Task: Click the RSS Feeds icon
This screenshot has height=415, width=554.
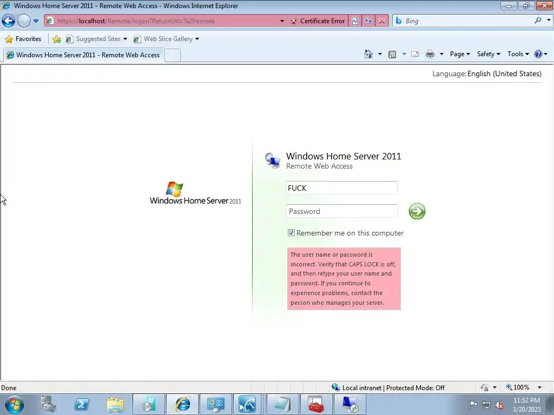Action: (392, 54)
